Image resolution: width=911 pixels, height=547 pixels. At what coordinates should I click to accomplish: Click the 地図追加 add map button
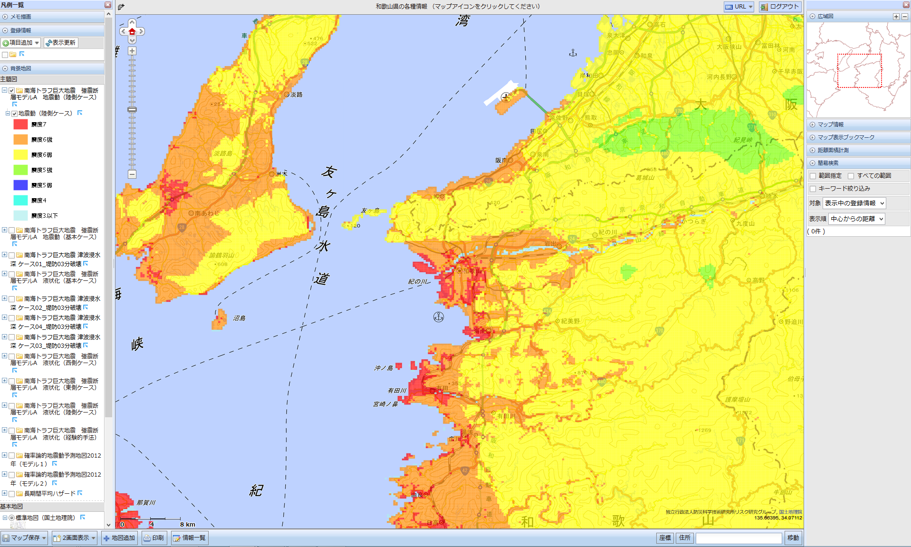click(x=119, y=538)
